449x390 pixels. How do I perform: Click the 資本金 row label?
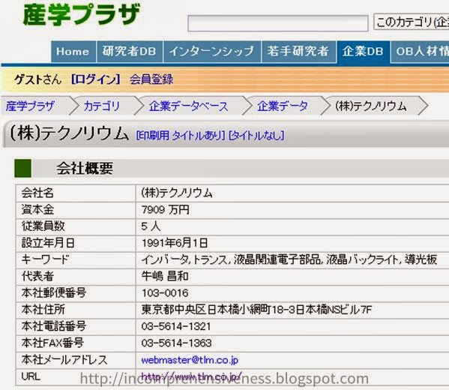click(x=37, y=210)
